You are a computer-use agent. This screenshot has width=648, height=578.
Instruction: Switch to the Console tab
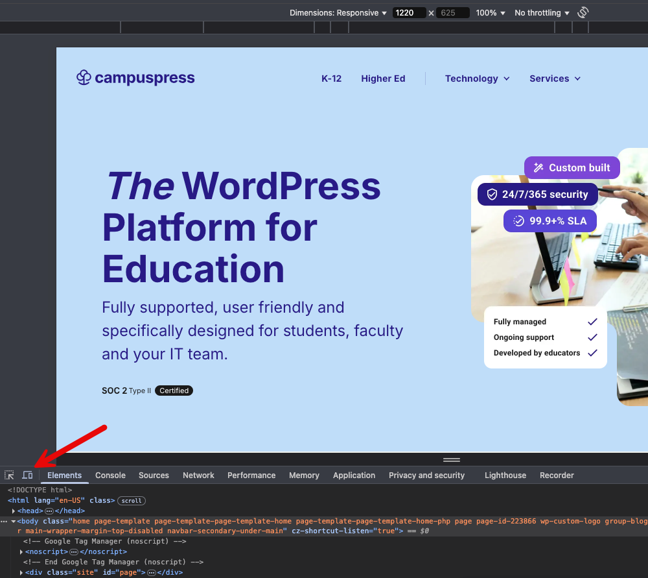click(x=110, y=476)
